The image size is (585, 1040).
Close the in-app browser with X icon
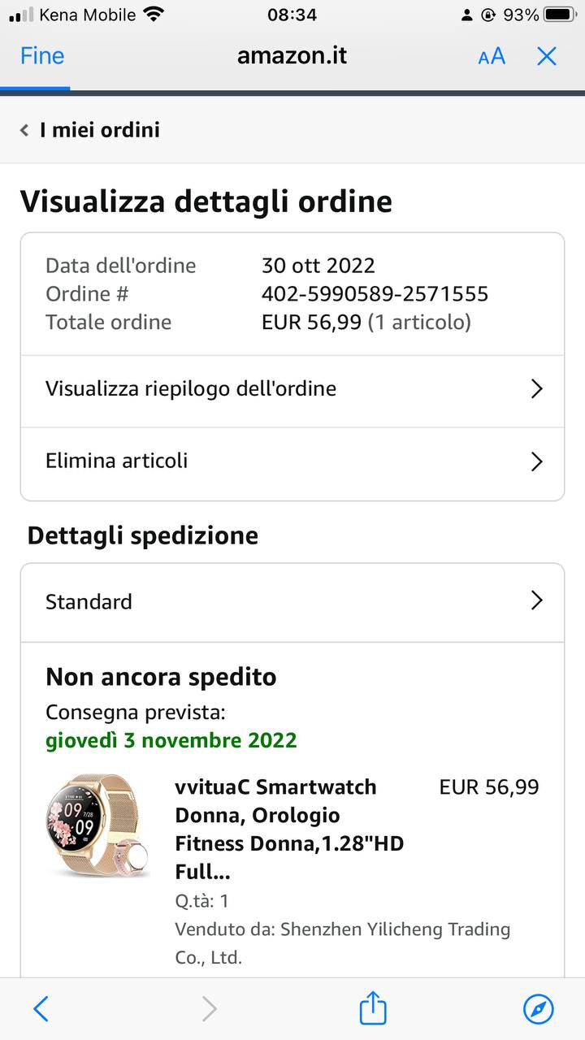click(547, 56)
